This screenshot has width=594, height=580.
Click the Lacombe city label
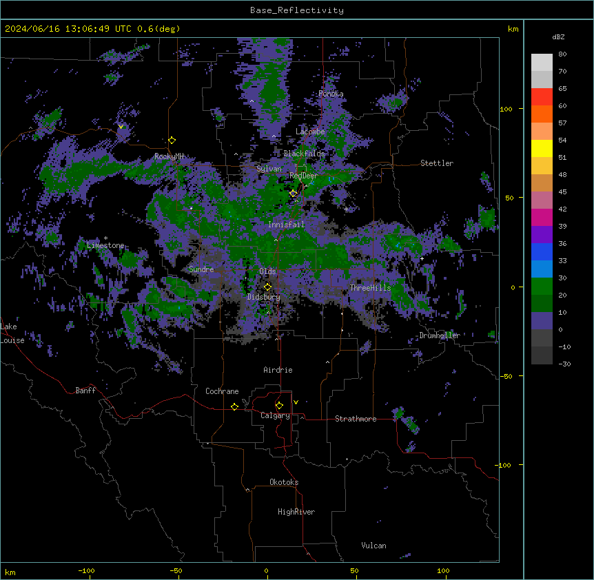point(310,132)
